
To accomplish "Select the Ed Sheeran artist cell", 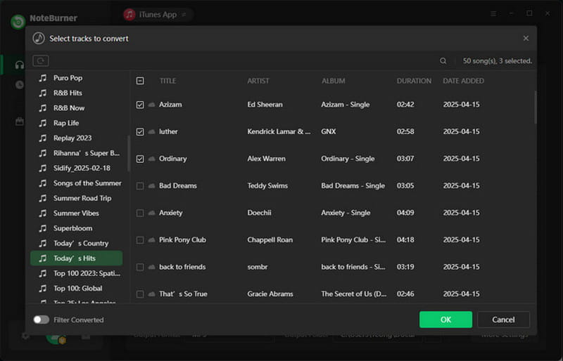I will [265, 105].
